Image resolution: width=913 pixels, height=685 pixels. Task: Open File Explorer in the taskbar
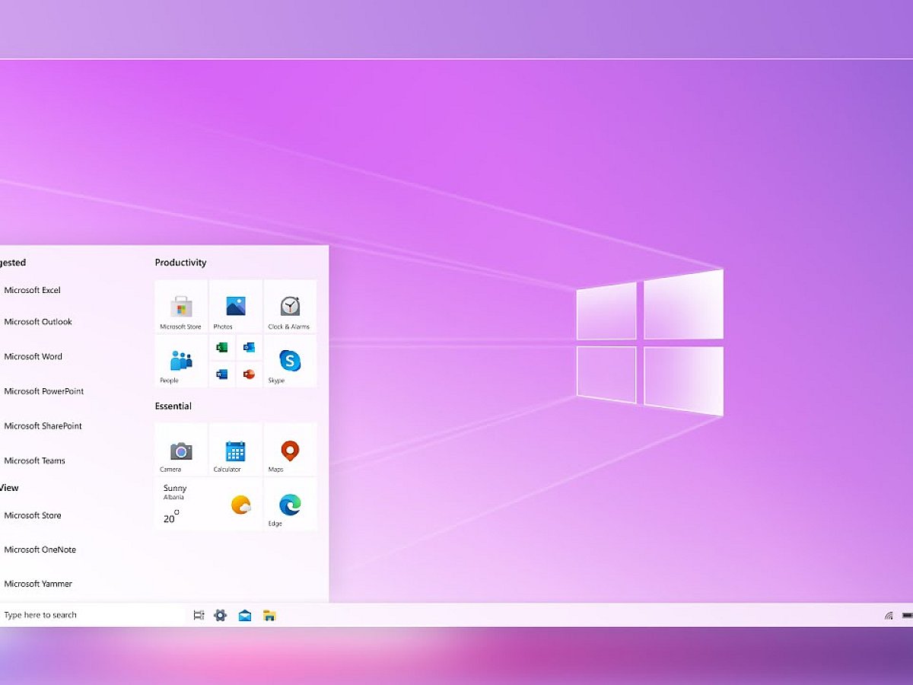pyautogui.click(x=269, y=616)
